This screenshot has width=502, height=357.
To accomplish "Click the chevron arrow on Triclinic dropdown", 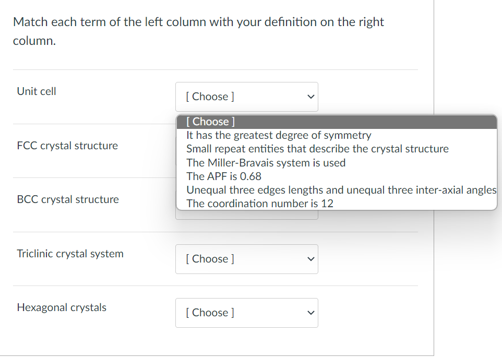I will (310, 259).
